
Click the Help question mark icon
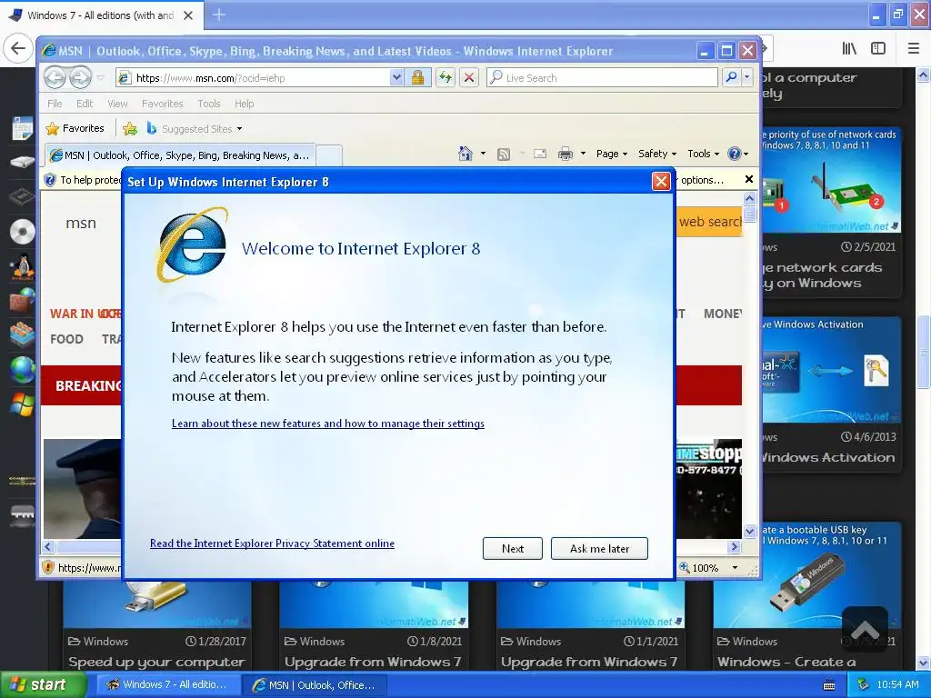pyautogui.click(x=735, y=154)
